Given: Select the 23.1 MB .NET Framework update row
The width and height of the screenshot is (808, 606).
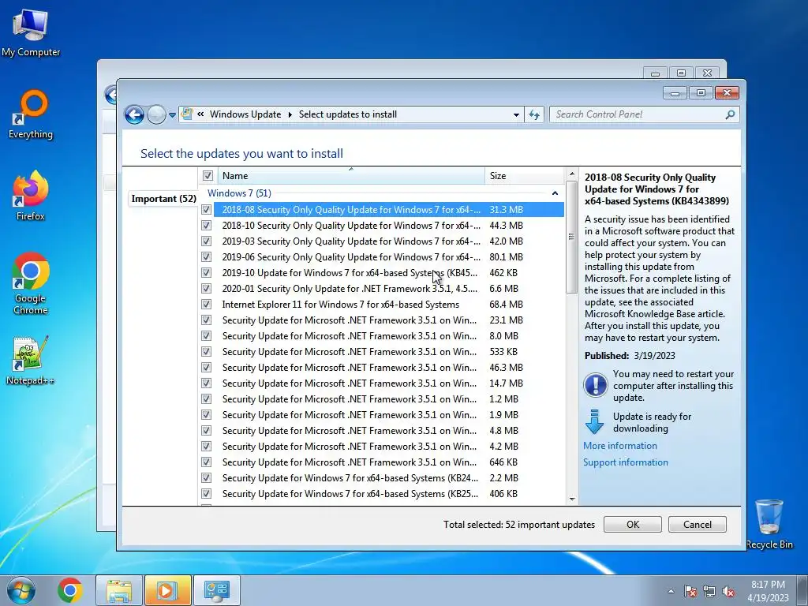Looking at the screenshot, I should (381, 320).
